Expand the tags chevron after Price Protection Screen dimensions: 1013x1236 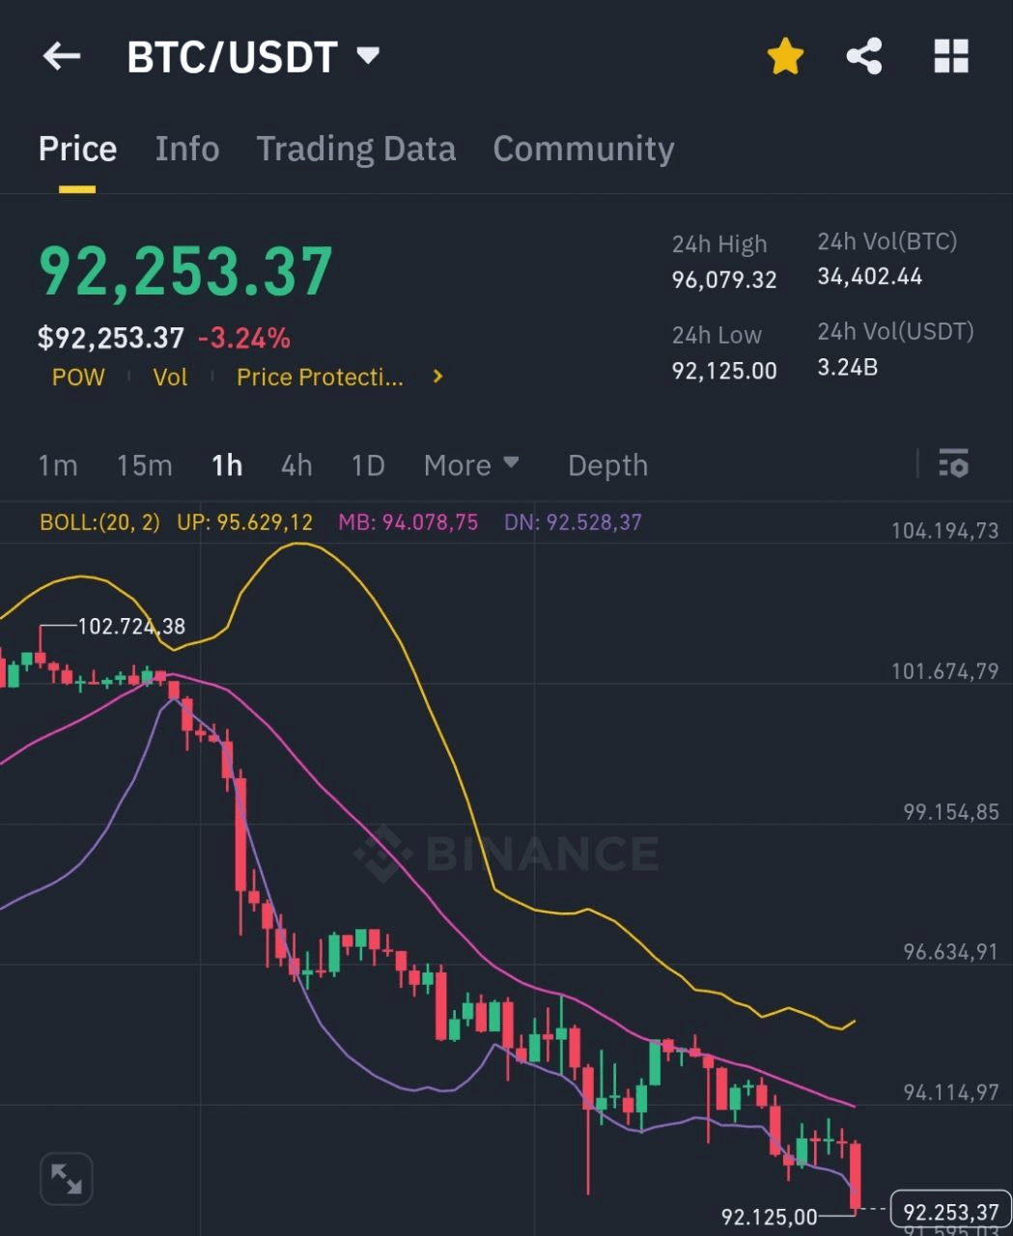coord(437,377)
